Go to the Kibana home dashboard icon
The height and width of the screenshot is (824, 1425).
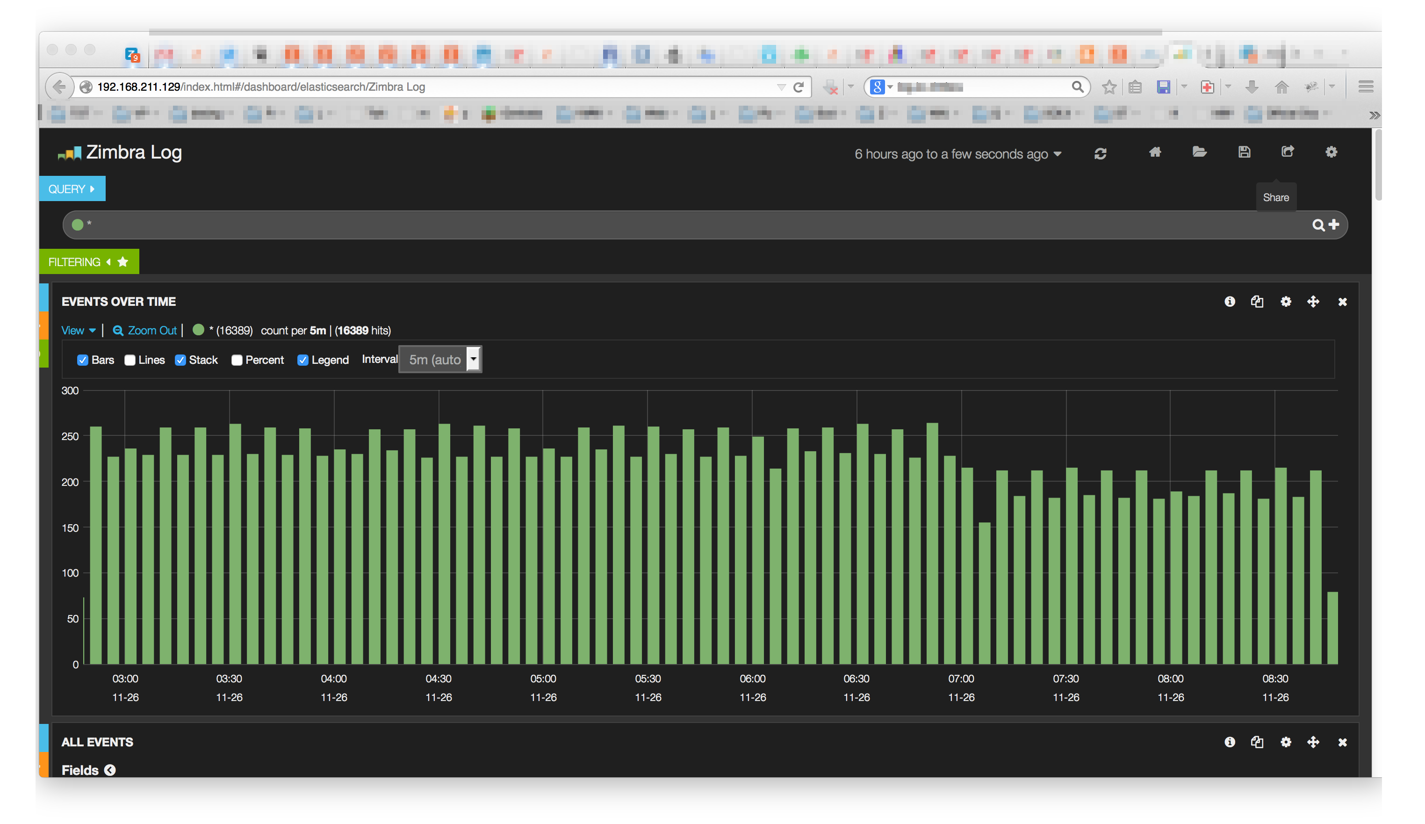(1155, 152)
